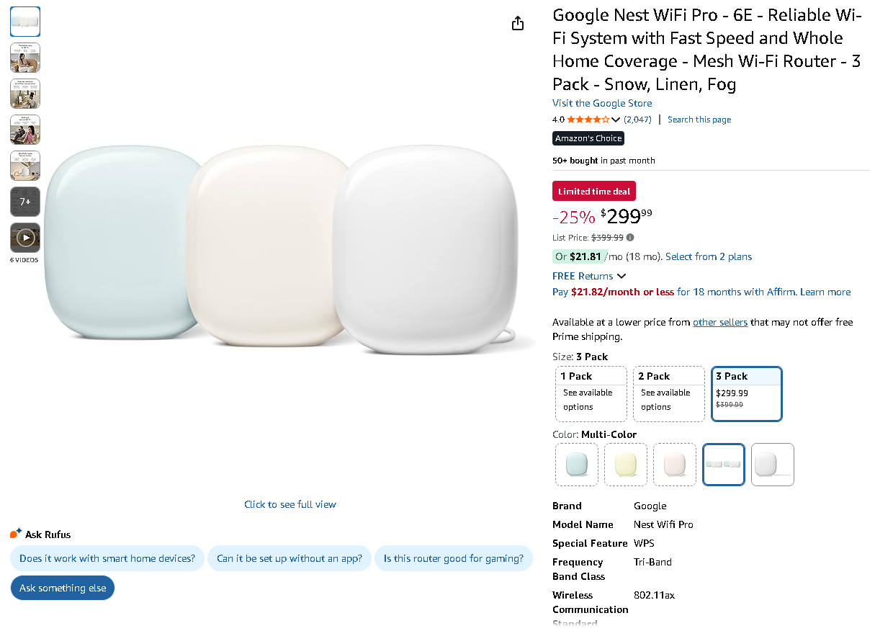This screenshot has height=631, width=875.
Task: Click the star rating icons
Action: pyautogui.click(x=588, y=120)
